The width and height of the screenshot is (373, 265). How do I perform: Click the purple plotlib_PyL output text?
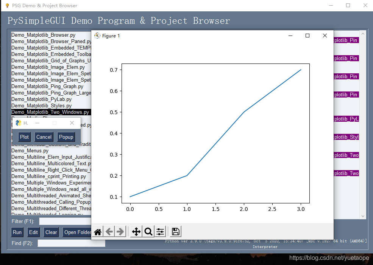tap(346, 119)
